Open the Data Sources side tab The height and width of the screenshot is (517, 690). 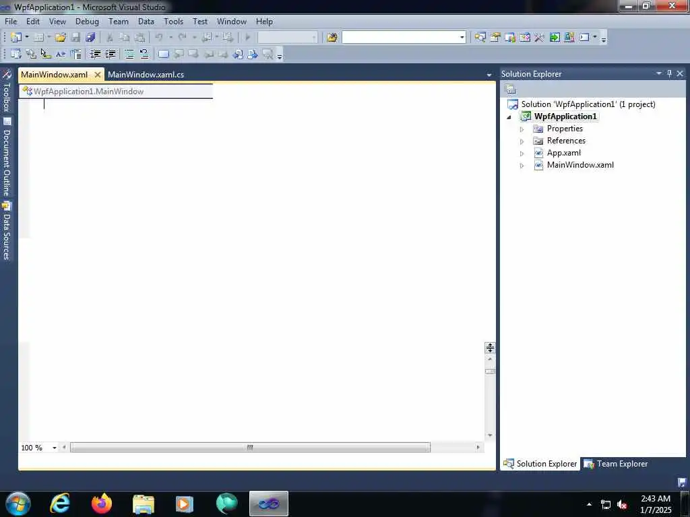[x=7, y=231]
